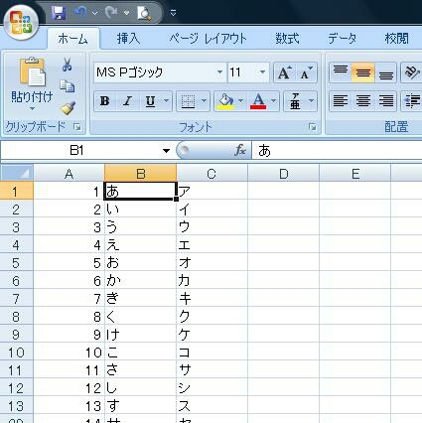This screenshot has width=422, height=423.
Task: Toggle middle vertical alignment
Action: [363, 72]
